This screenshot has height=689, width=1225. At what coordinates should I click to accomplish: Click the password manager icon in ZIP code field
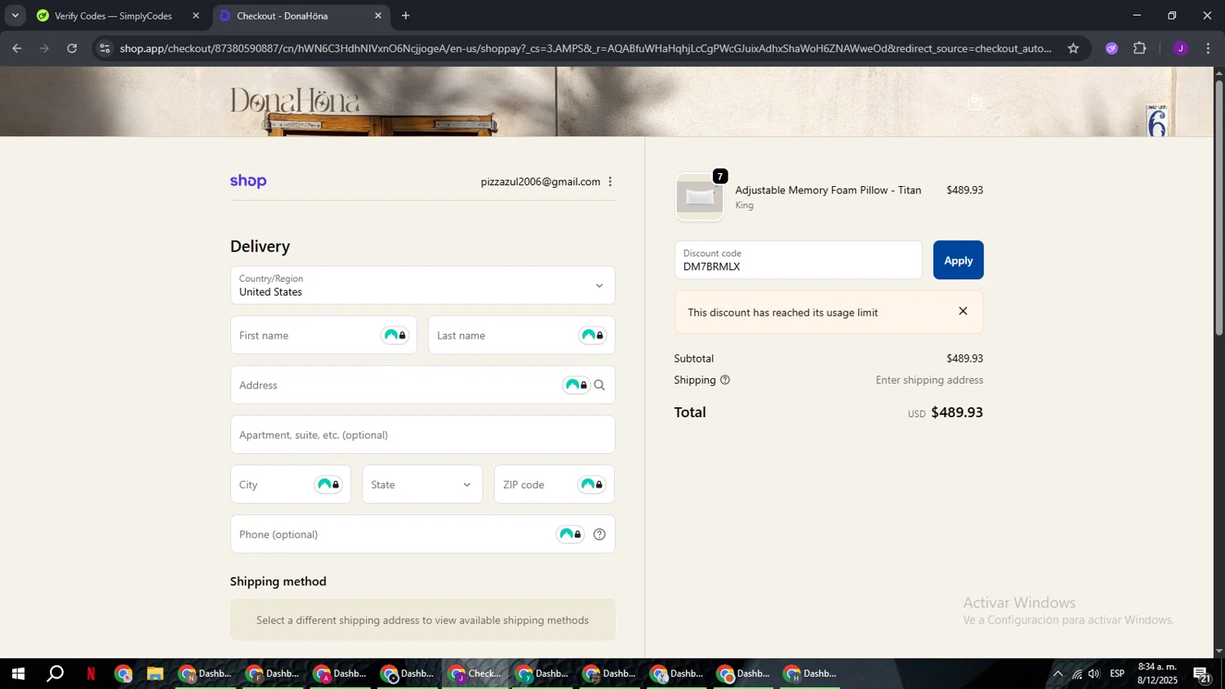[x=592, y=485]
